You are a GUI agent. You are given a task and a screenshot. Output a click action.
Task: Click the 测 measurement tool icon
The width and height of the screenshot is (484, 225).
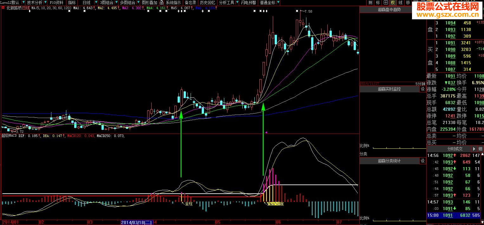[x=370, y=3]
